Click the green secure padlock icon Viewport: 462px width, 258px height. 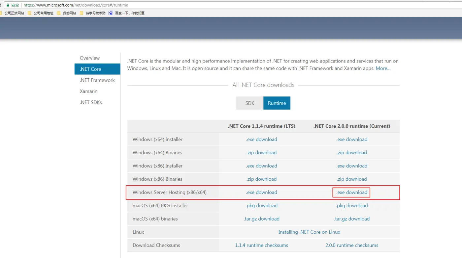pos(8,5)
